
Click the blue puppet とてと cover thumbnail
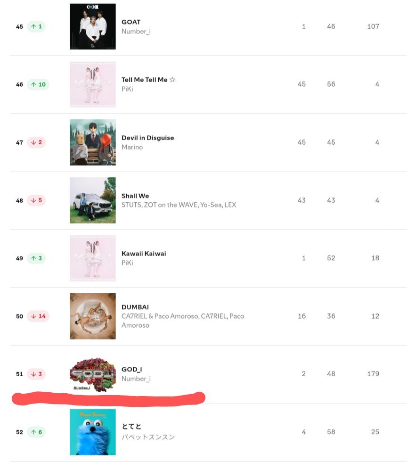point(93,432)
